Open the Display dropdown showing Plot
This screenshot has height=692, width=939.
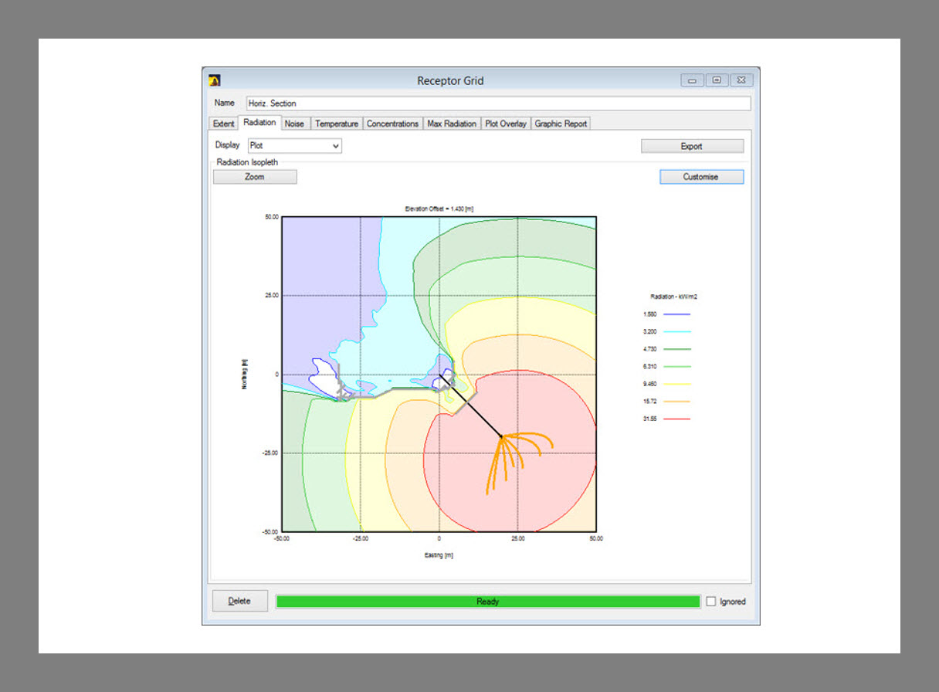(295, 145)
